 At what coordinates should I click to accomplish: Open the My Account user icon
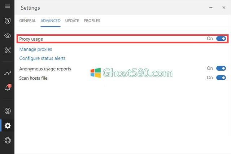[x=8, y=111]
